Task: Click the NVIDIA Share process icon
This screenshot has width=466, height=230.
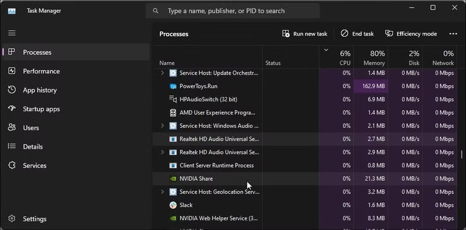Action: click(x=173, y=179)
